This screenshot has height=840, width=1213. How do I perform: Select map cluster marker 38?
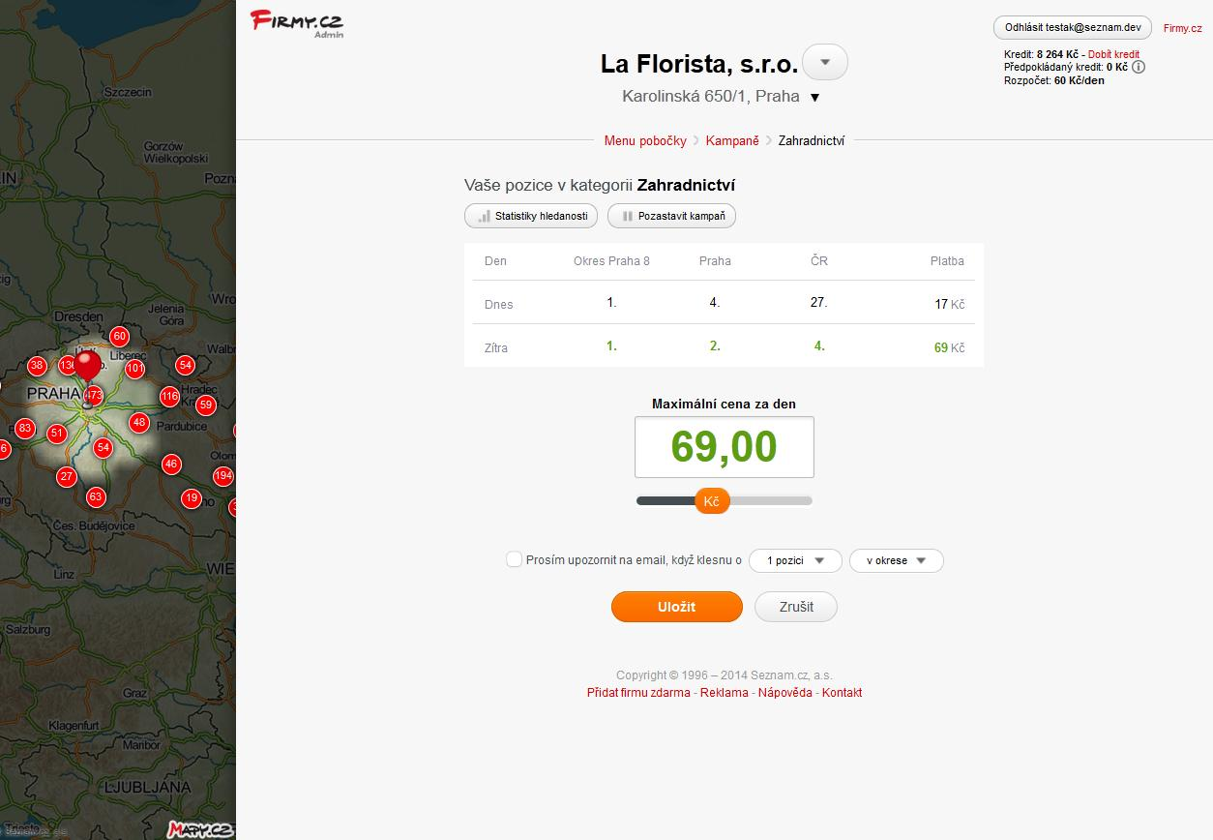coord(37,366)
